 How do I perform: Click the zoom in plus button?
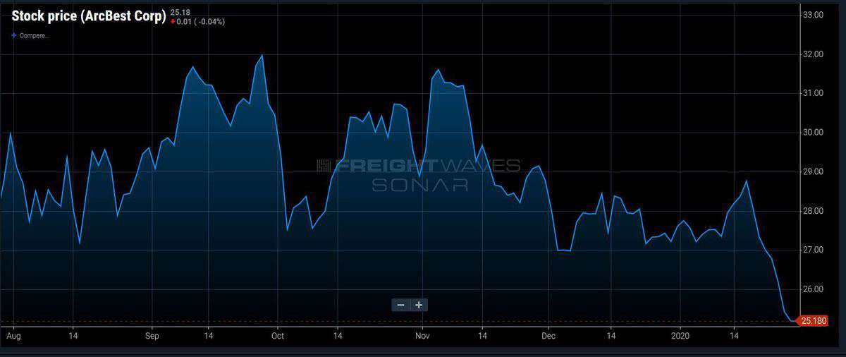(x=419, y=305)
